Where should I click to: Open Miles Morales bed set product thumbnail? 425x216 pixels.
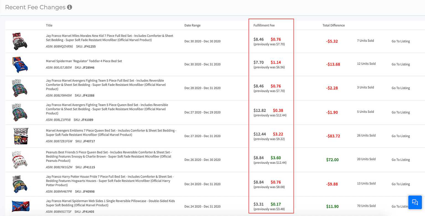[x=20, y=42]
